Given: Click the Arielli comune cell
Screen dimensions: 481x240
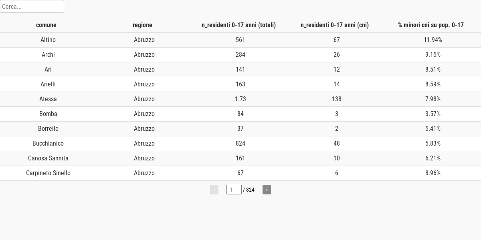Looking at the screenshot, I should [x=48, y=84].
